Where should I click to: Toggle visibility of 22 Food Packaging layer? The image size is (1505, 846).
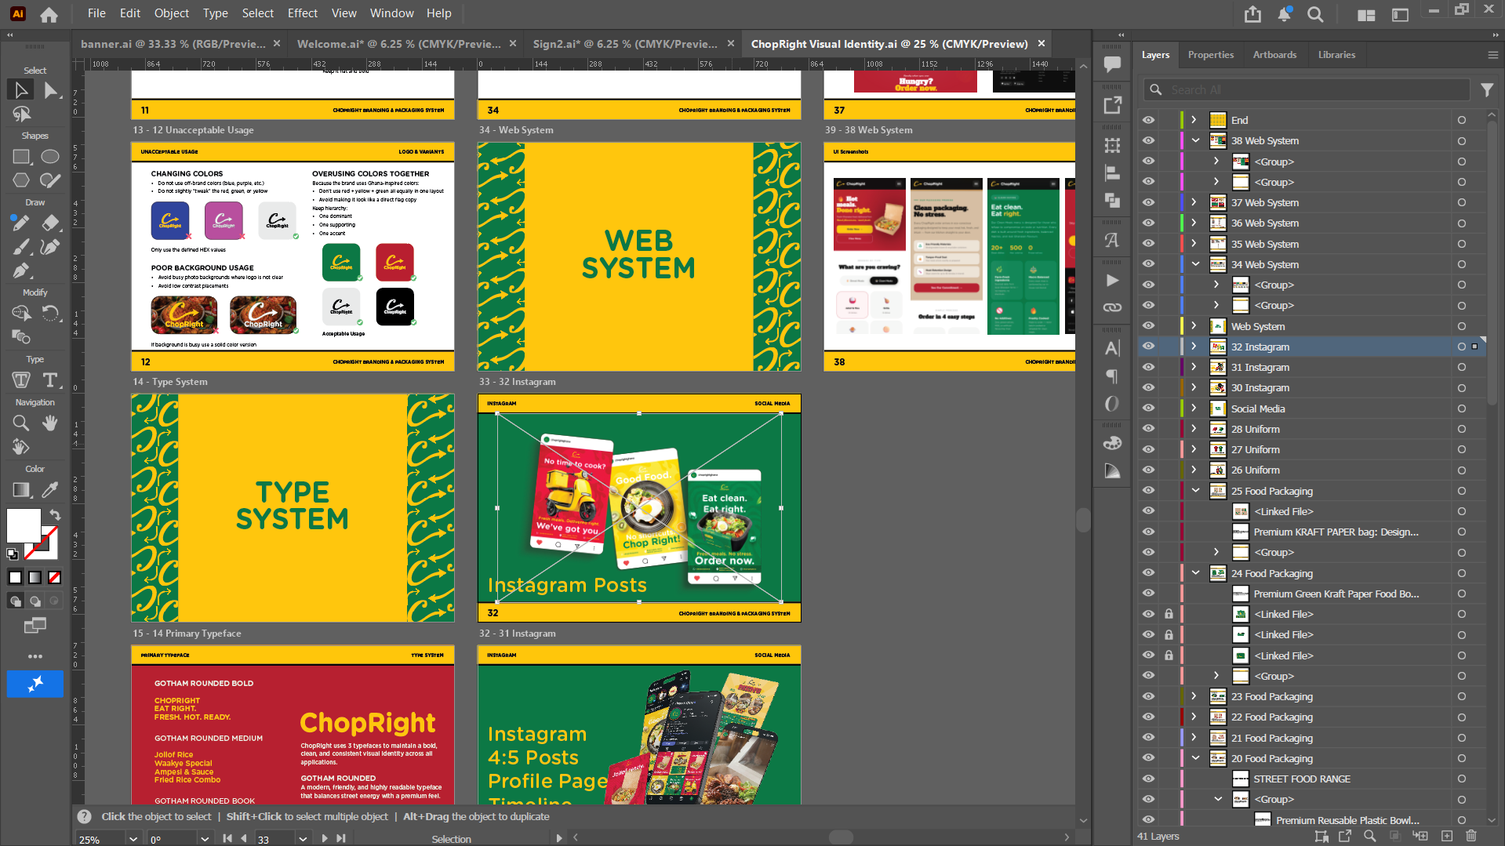pyautogui.click(x=1148, y=717)
